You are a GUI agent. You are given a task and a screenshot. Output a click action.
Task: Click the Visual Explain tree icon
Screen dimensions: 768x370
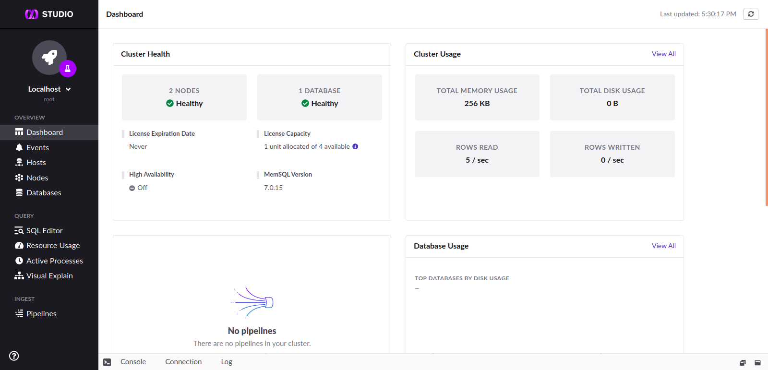(19, 275)
